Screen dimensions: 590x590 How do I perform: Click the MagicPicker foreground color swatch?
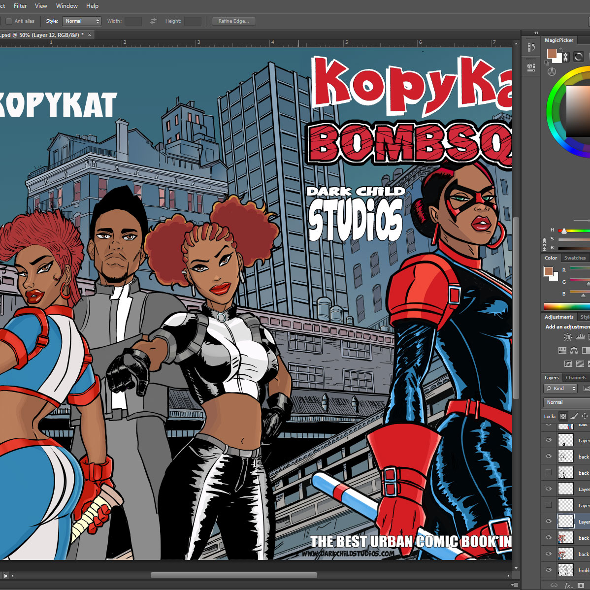pyautogui.click(x=552, y=53)
